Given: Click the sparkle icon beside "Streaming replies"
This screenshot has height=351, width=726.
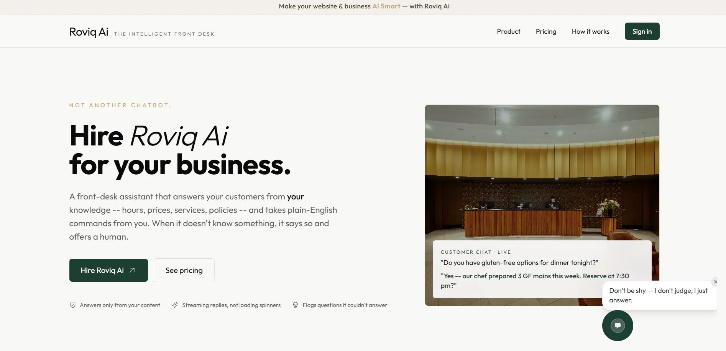Looking at the screenshot, I should click(175, 305).
